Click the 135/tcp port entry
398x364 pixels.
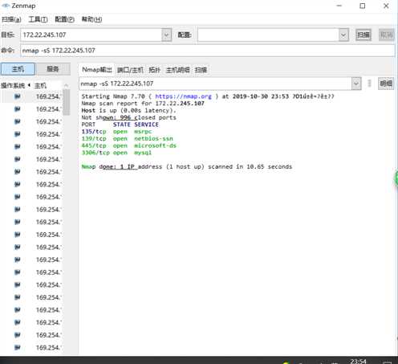point(94,132)
